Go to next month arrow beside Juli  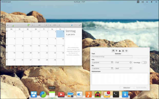pyautogui.click(x=46, y=25)
